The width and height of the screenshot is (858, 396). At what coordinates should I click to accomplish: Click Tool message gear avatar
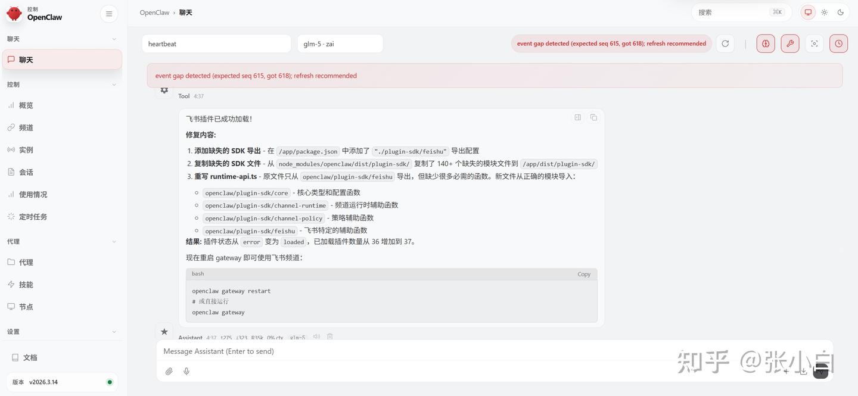click(x=164, y=91)
